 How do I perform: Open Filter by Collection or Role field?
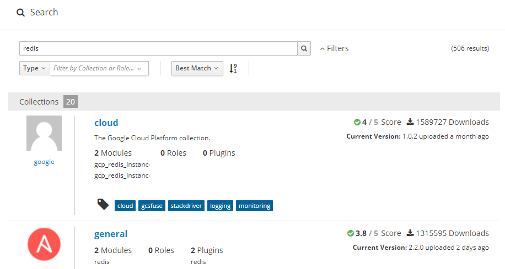(x=99, y=68)
